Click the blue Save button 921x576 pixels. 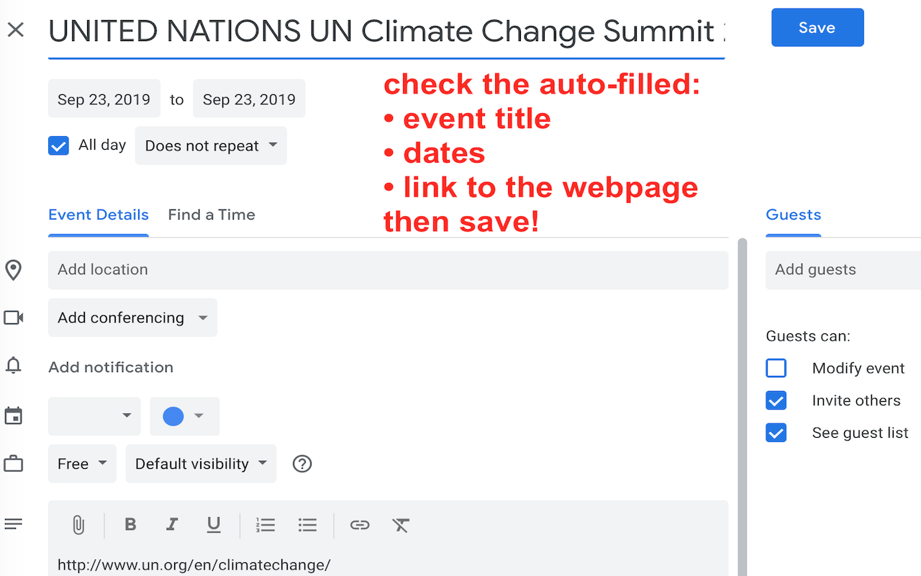pos(817,27)
